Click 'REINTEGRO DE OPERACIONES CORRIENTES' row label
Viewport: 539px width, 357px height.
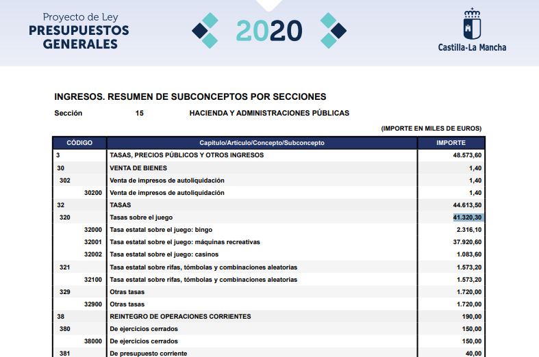pos(180,317)
